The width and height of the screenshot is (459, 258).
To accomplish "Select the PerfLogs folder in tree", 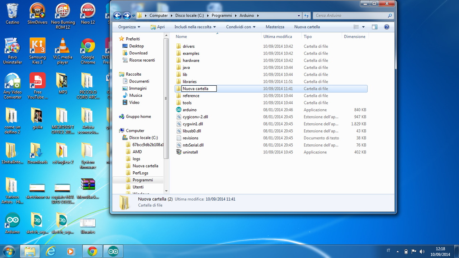I will click(140, 173).
